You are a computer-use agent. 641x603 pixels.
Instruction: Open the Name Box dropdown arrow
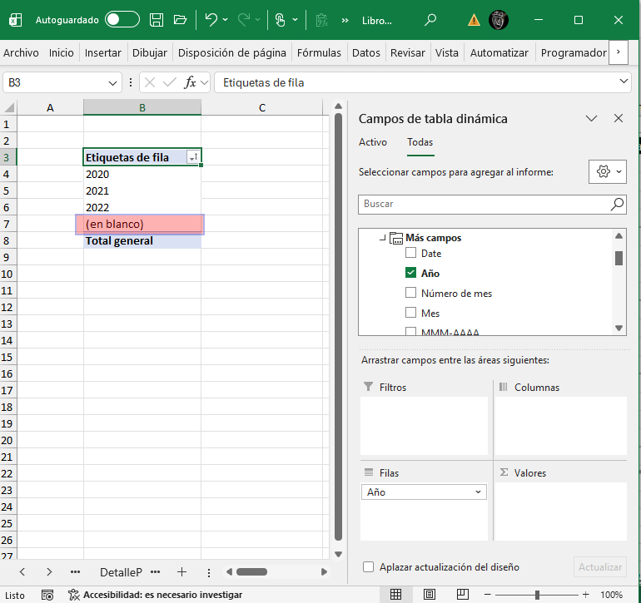tap(114, 82)
